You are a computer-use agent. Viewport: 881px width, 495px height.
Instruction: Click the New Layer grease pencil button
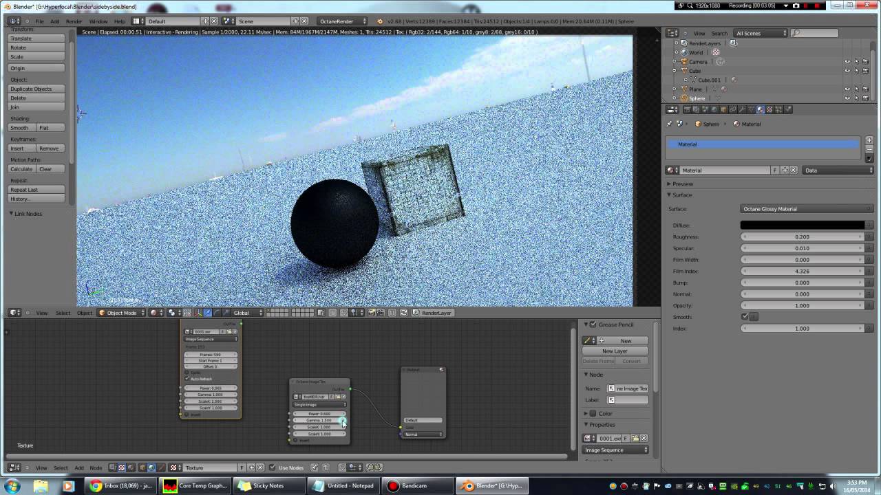615,351
